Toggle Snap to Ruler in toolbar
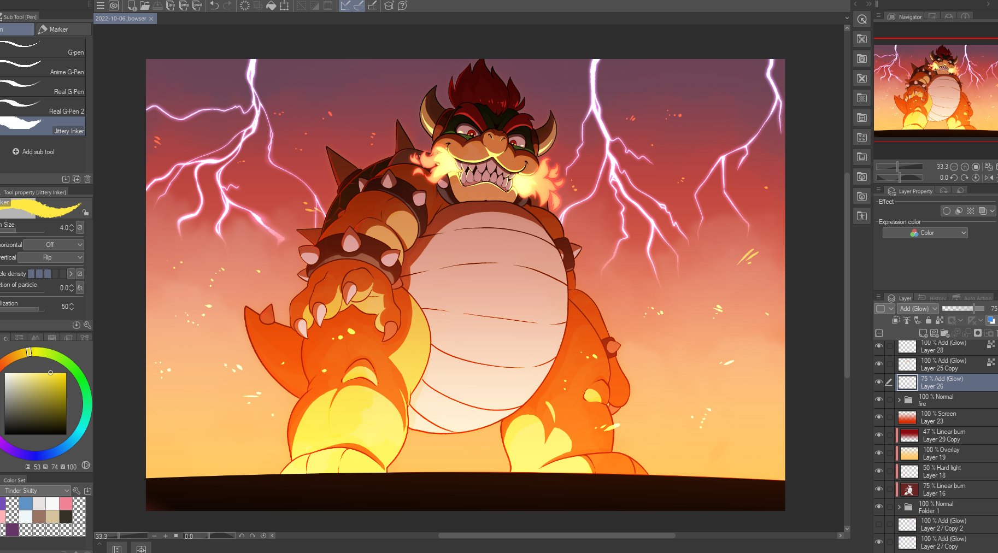 click(345, 5)
